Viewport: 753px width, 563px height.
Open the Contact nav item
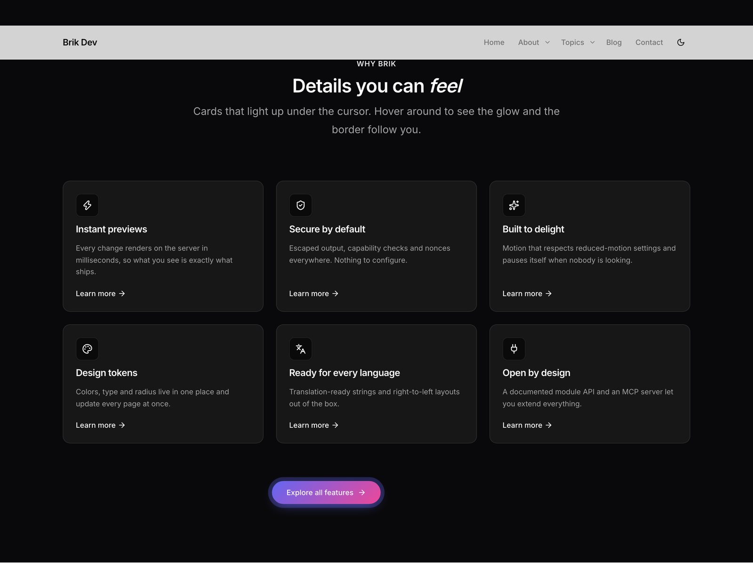pyautogui.click(x=649, y=42)
